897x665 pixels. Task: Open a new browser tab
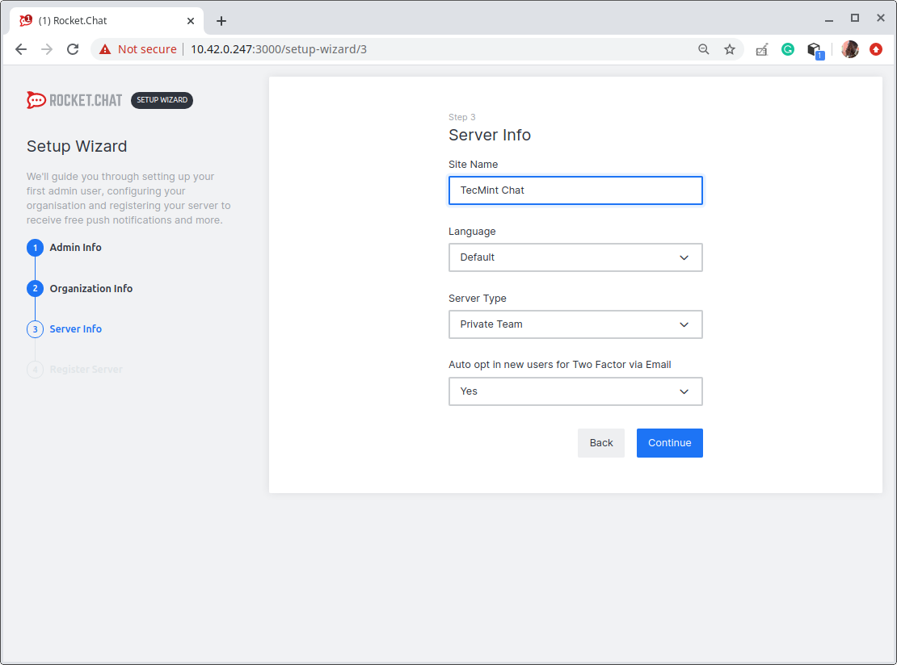click(221, 21)
